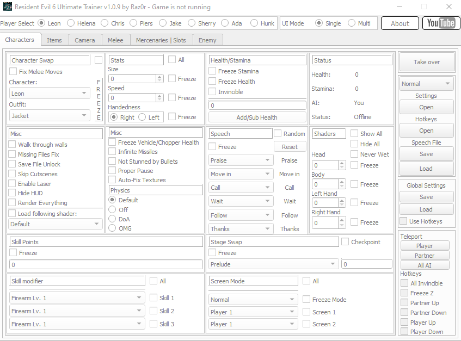This screenshot has height=341, width=461.
Task: Switch UI Mode to Multi
Action: [359, 23]
